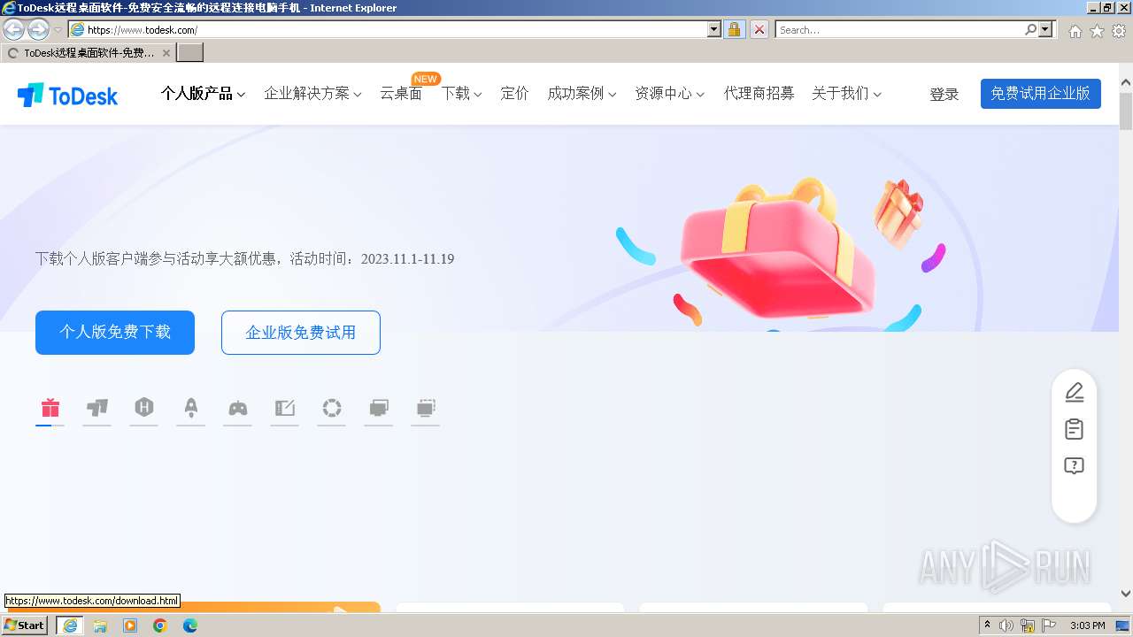Open the Favorites star icon
Viewport: 1133px width, 637px height.
[1097, 31]
